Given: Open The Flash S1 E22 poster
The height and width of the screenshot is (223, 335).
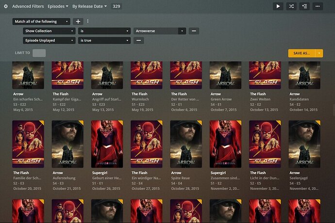Looking at the screenshot, I should (x=67, y=75).
